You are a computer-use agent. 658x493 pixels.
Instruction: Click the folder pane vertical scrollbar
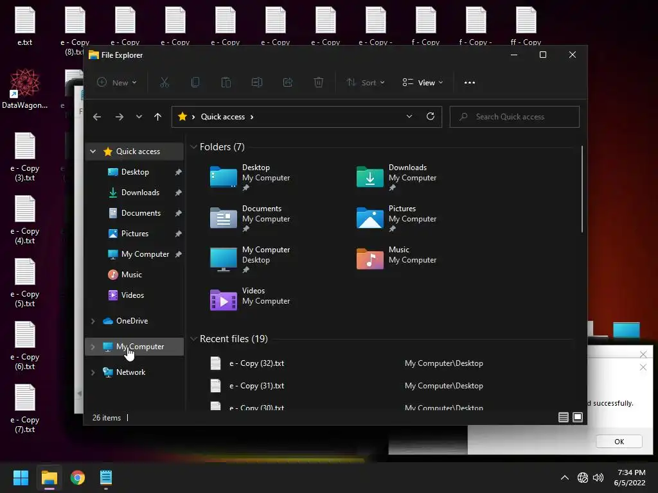[x=582, y=189]
